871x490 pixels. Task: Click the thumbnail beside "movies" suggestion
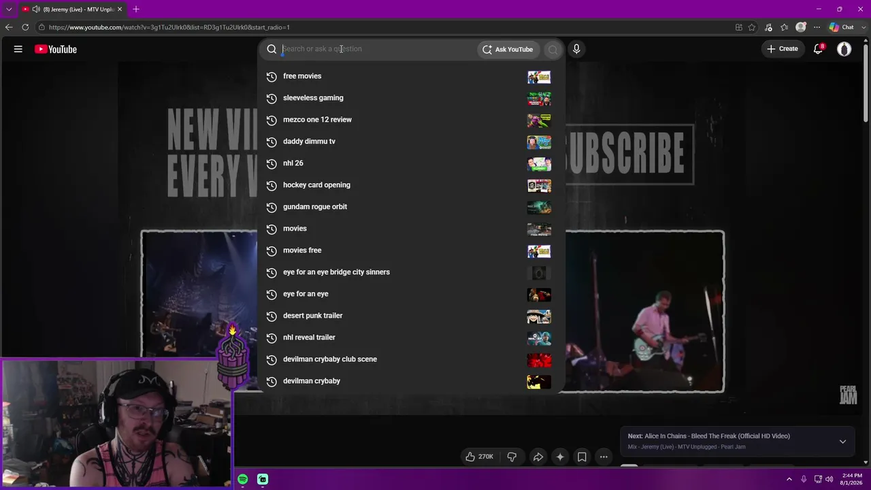(x=539, y=229)
